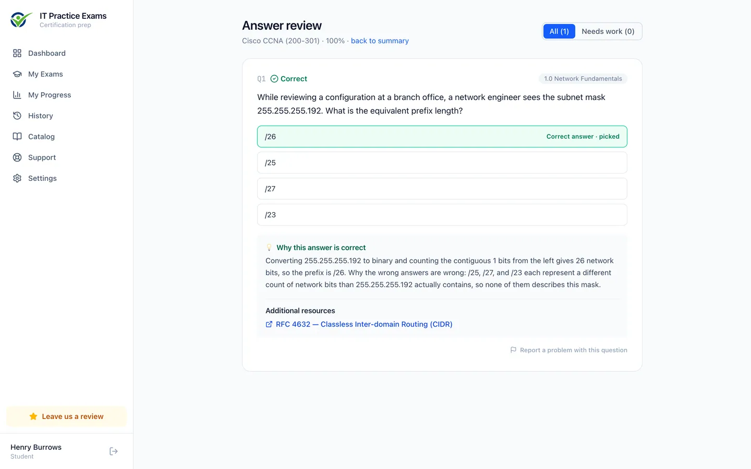The width and height of the screenshot is (751, 469).
Task: Click the star icon in the review banner
Action: [x=33, y=416]
